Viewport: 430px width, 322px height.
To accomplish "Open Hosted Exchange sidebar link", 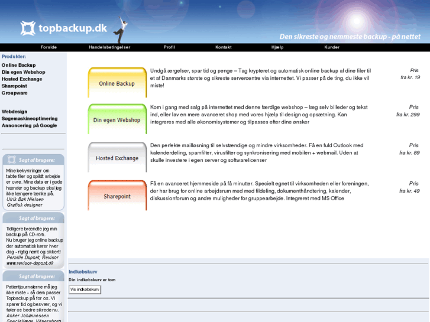I will [x=22, y=79].
